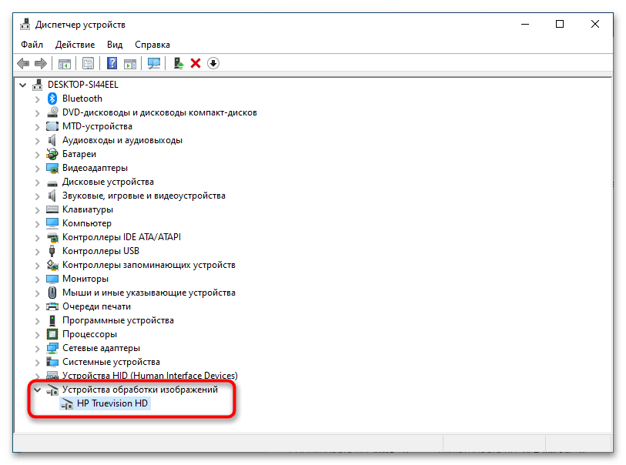Collapse the DESKTOP-SI44EEL root node
This screenshot has width=626, height=465.
click(x=23, y=85)
